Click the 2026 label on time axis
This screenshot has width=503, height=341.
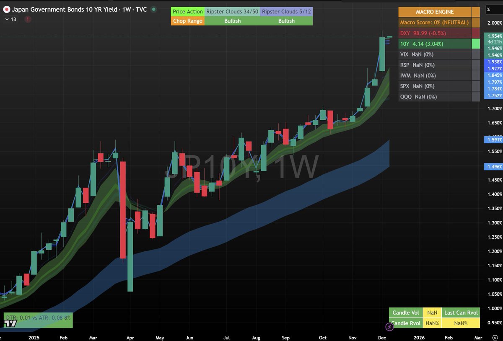pos(419,337)
